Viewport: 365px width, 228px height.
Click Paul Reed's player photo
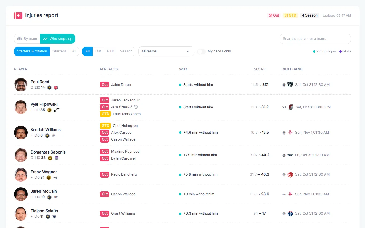[x=21, y=85]
